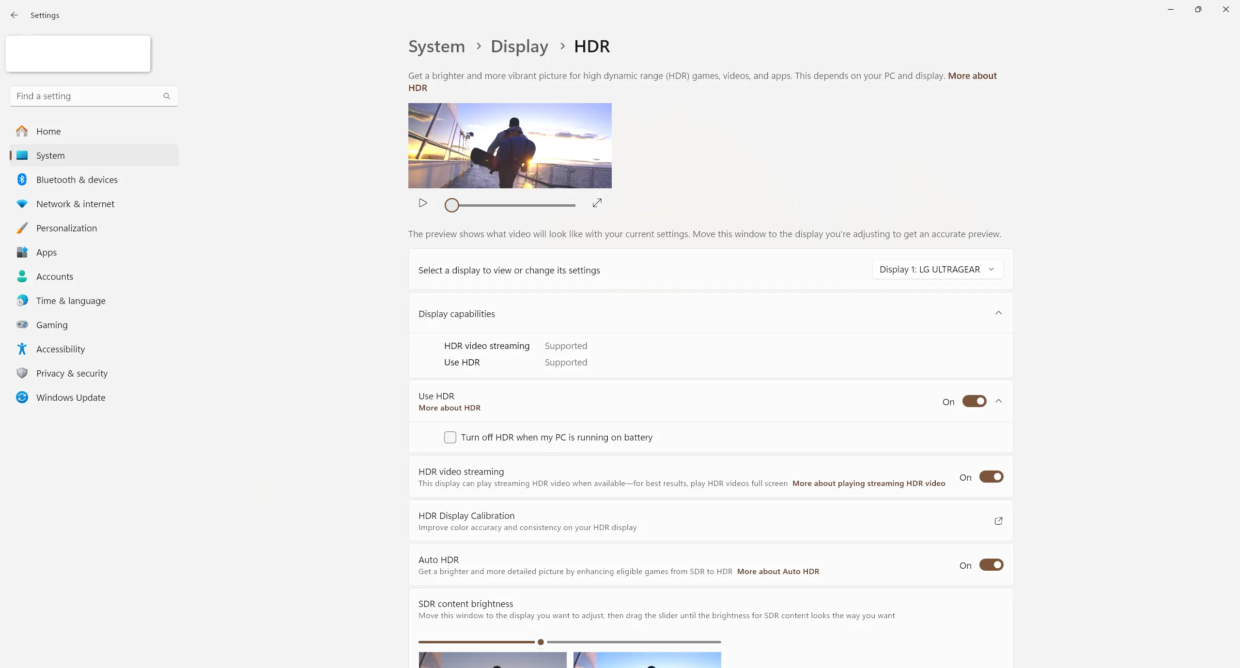Collapse the Use HDR options chevron
Viewport: 1240px width, 668px height.
(x=998, y=401)
